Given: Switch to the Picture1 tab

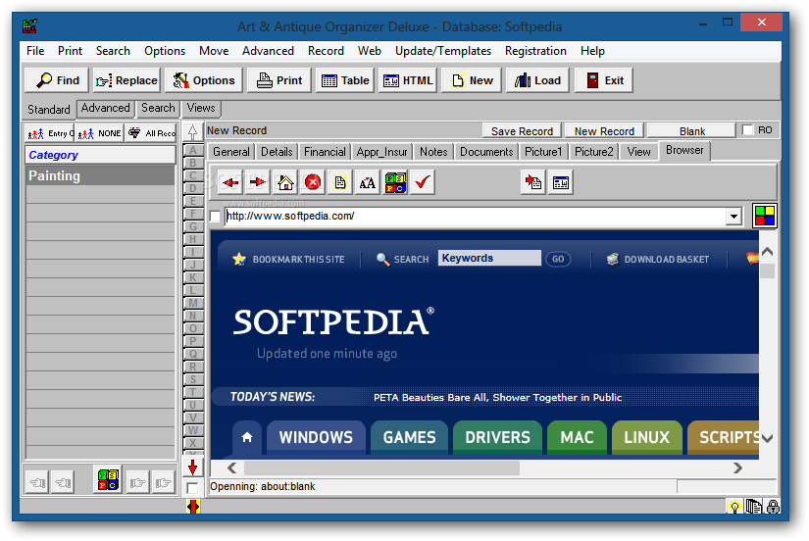Looking at the screenshot, I should (x=543, y=152).
